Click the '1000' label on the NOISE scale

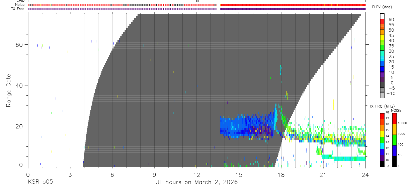402,134
